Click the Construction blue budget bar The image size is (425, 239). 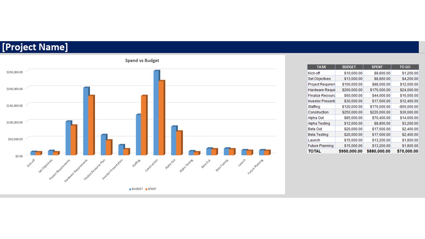pos(156,113)
